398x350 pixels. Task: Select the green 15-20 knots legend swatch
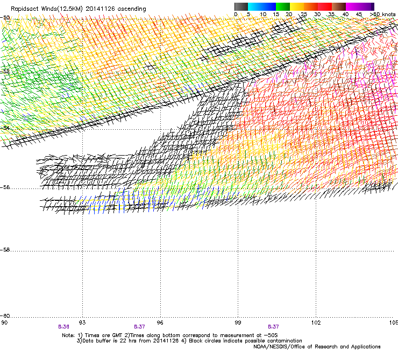coord(283,6)
